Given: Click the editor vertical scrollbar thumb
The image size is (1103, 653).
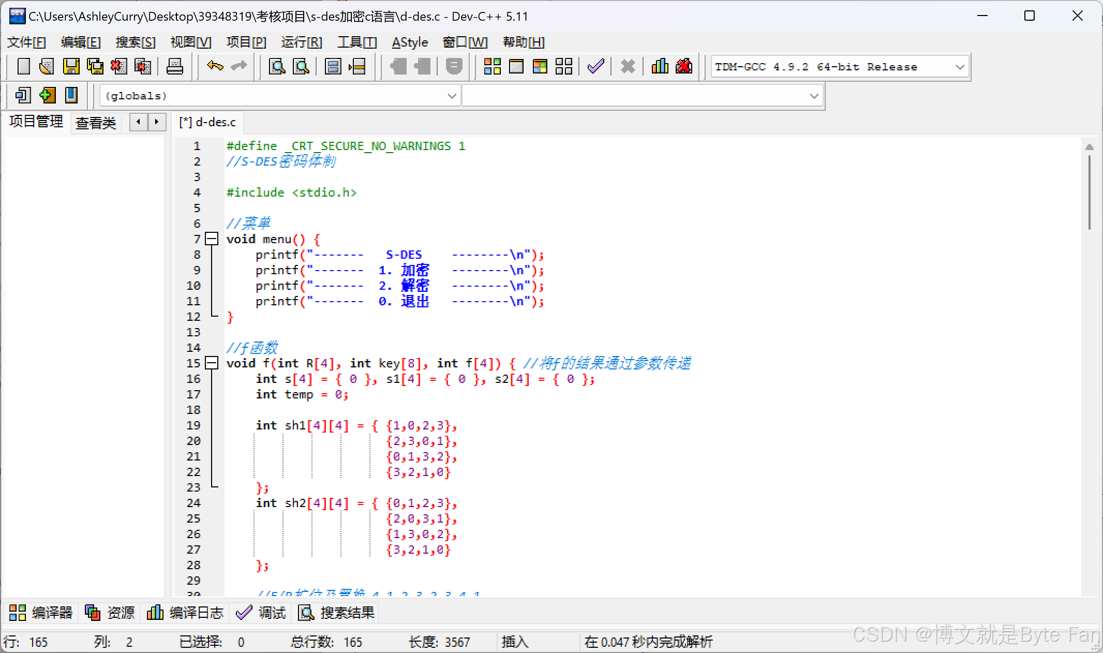Looking at the screenshot, I should pyautogui.click(x=1089, y=191).
